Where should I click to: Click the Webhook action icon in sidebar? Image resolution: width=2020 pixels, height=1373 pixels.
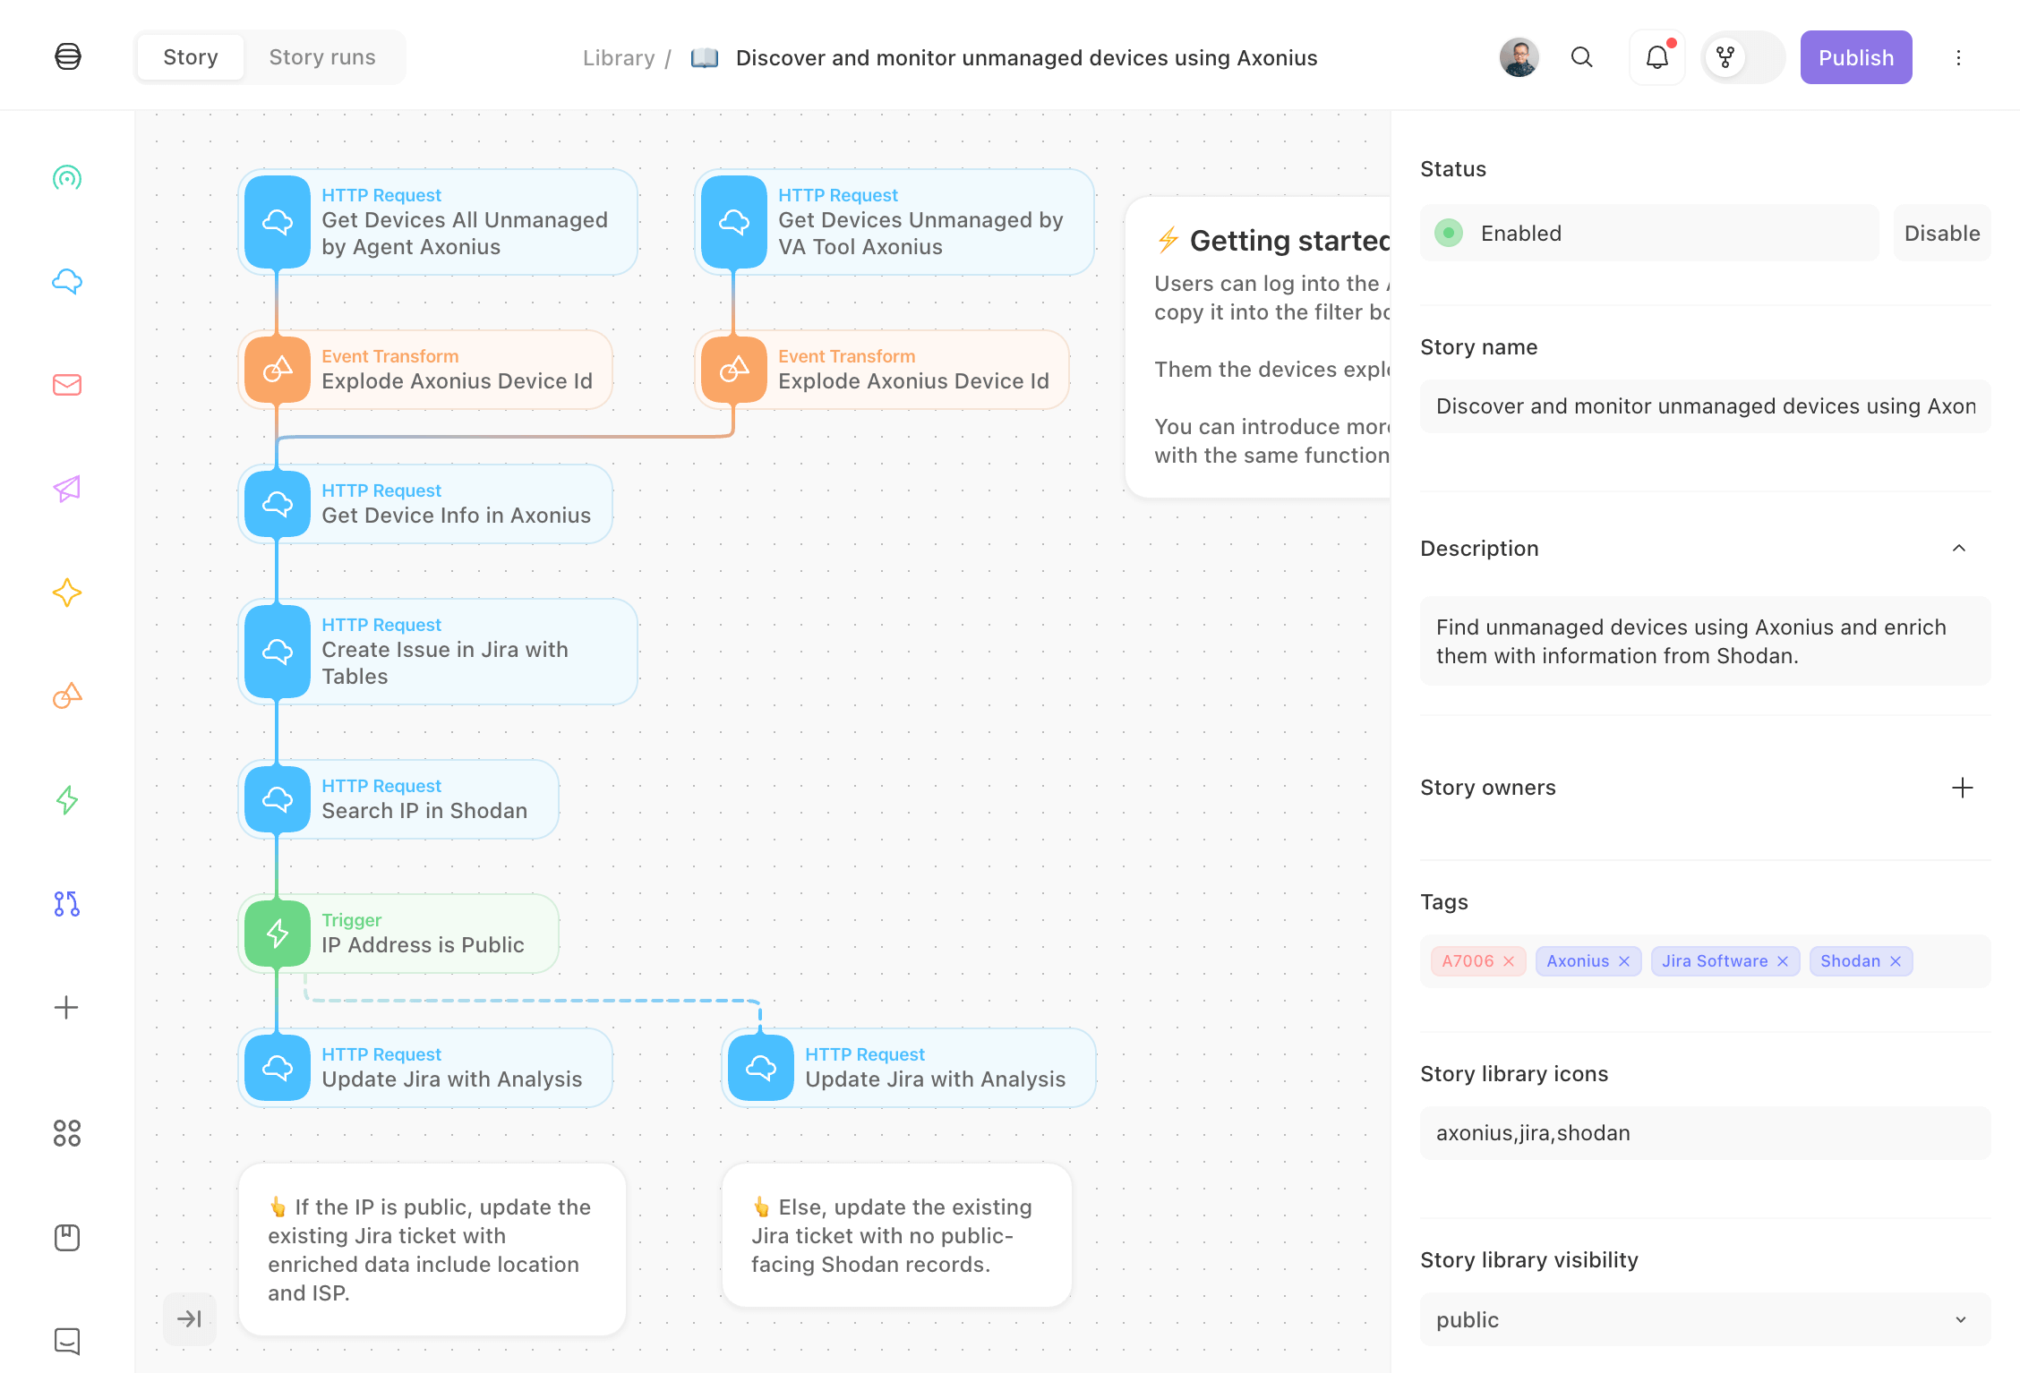pyautogui.click(x=67, y=178)
